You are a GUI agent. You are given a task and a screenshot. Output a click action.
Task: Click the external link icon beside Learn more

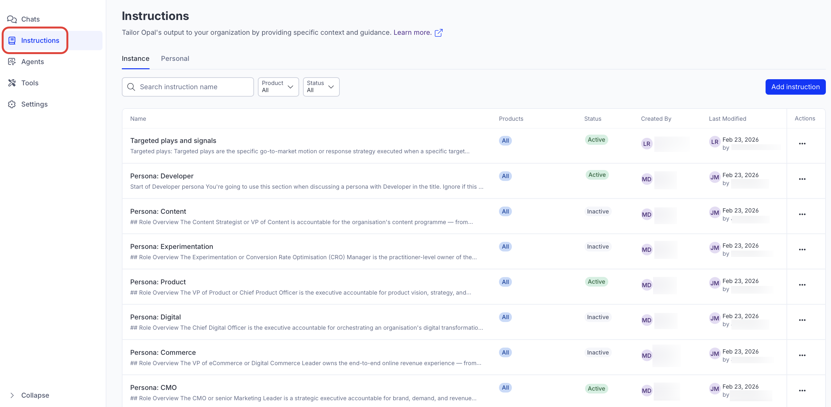click(438, 33)
